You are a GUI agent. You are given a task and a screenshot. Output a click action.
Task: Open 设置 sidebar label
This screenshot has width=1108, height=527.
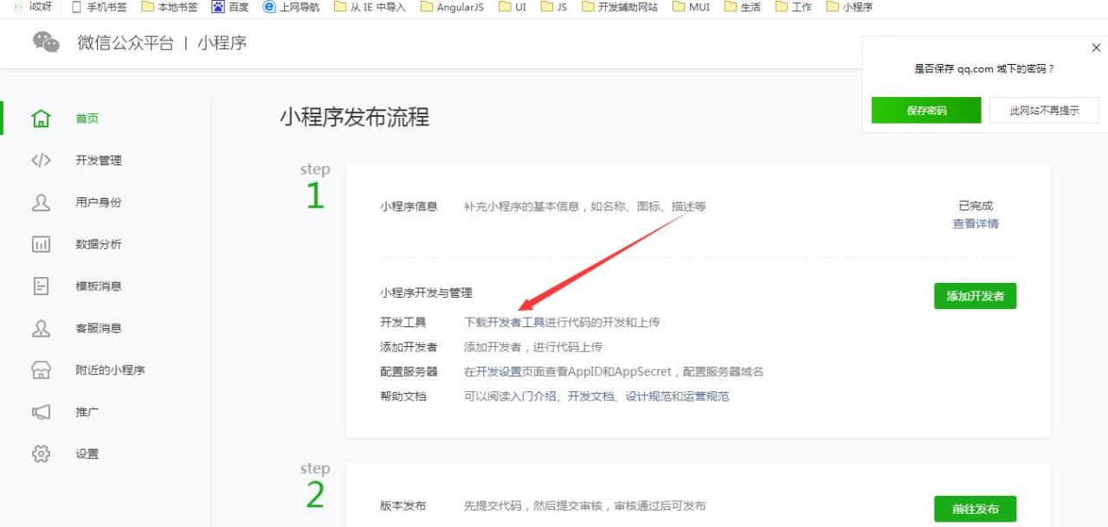pos(87,453)
